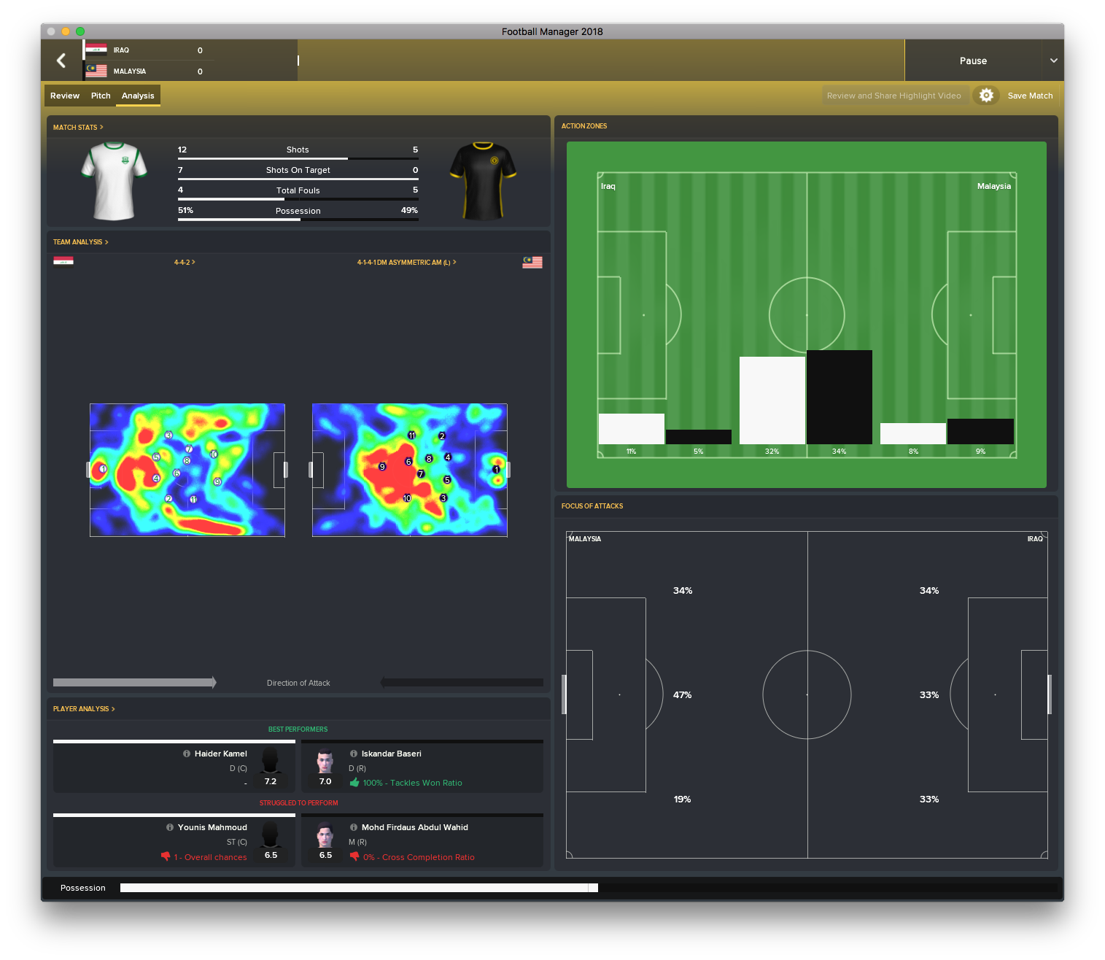
Task: Click 0% - Cross Completion Ratio text
Action: pos(419,857)
